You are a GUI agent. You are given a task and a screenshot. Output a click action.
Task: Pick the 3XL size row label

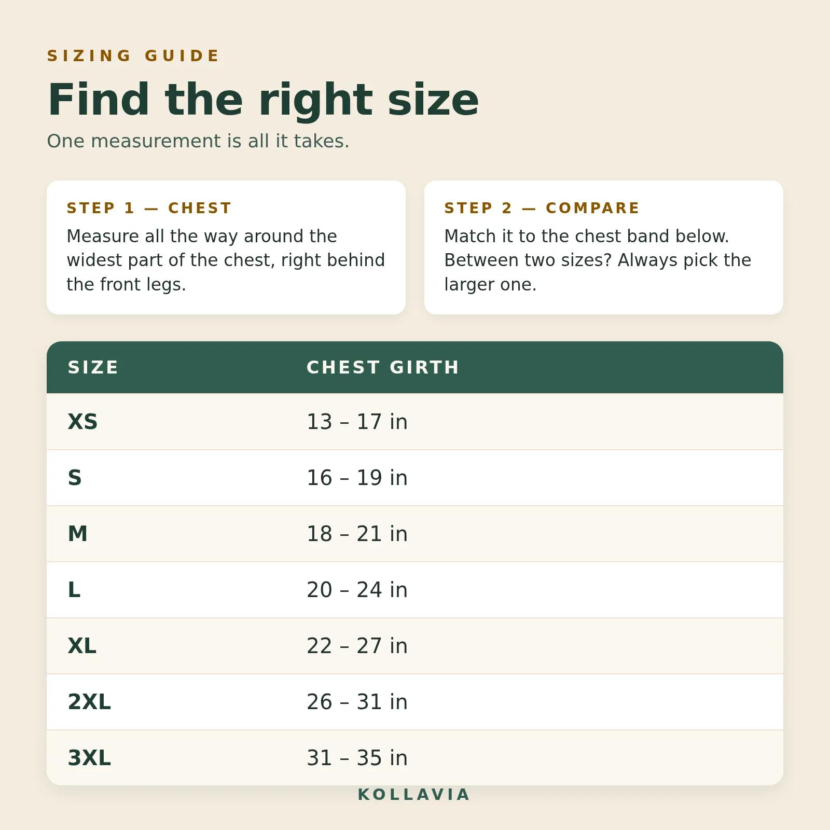click(x=89, y=758)
